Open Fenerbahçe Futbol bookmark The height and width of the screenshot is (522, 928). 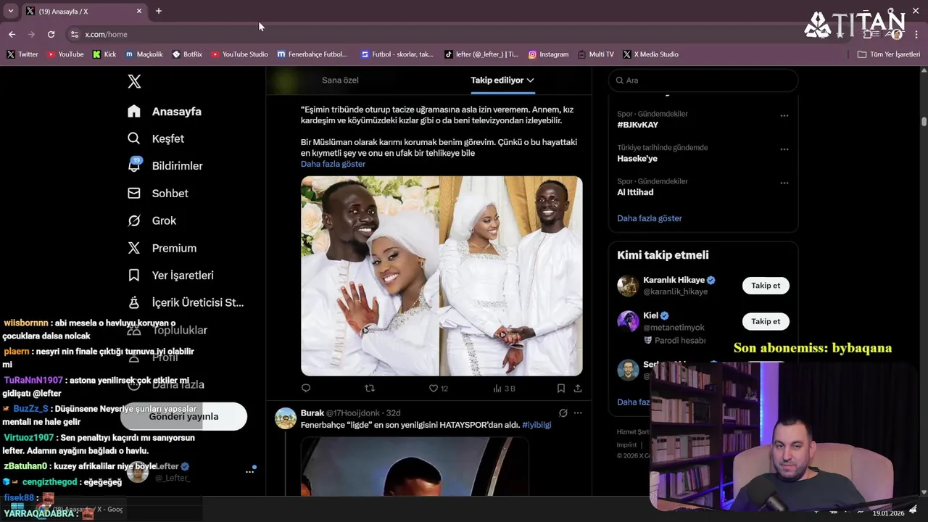(312, 54)
